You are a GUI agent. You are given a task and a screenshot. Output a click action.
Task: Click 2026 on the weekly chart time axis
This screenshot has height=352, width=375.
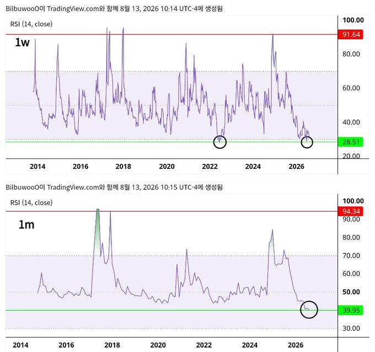click(x=296, y=167)
